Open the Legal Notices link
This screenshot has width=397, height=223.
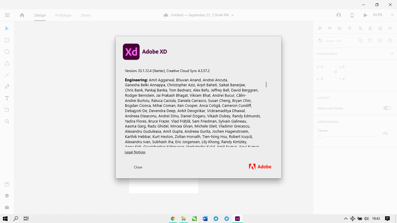tap(135, 152)
